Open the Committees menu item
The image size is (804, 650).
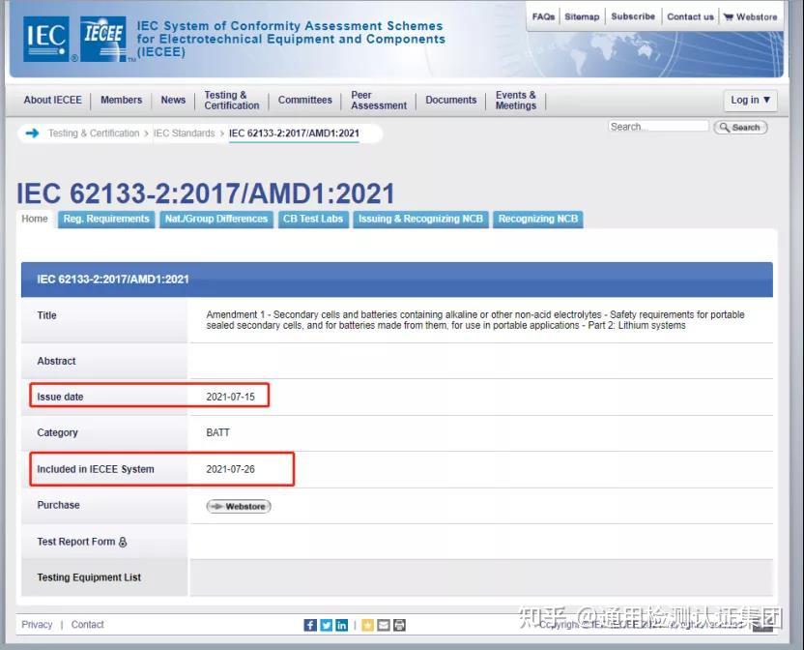click(x=304, y=100)
